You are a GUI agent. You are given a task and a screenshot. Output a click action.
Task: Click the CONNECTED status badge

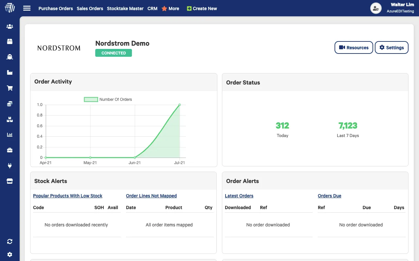114,53
